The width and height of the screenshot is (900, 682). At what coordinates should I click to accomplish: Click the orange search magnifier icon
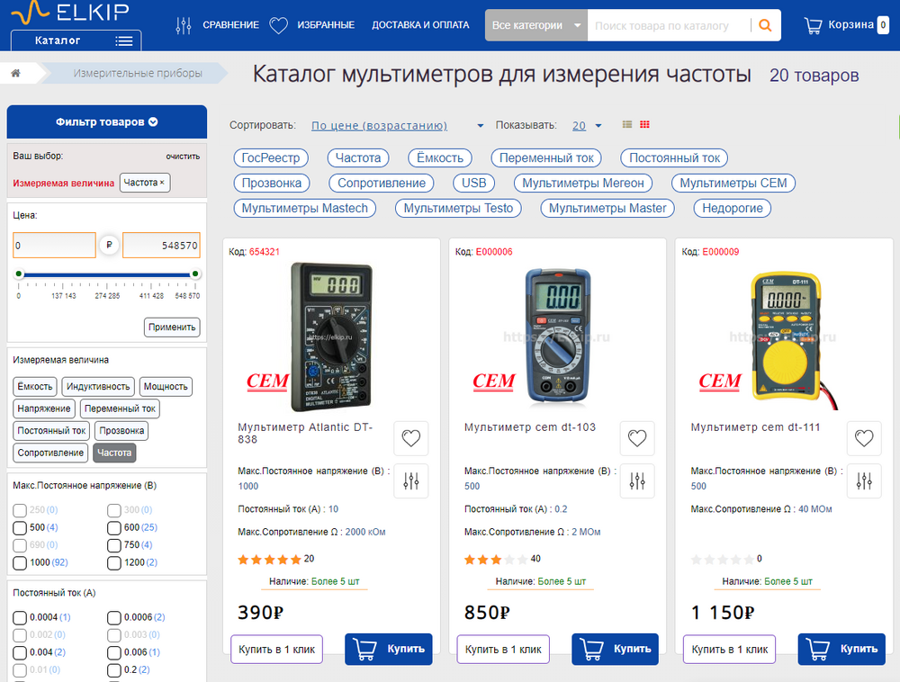coord(766,25)
